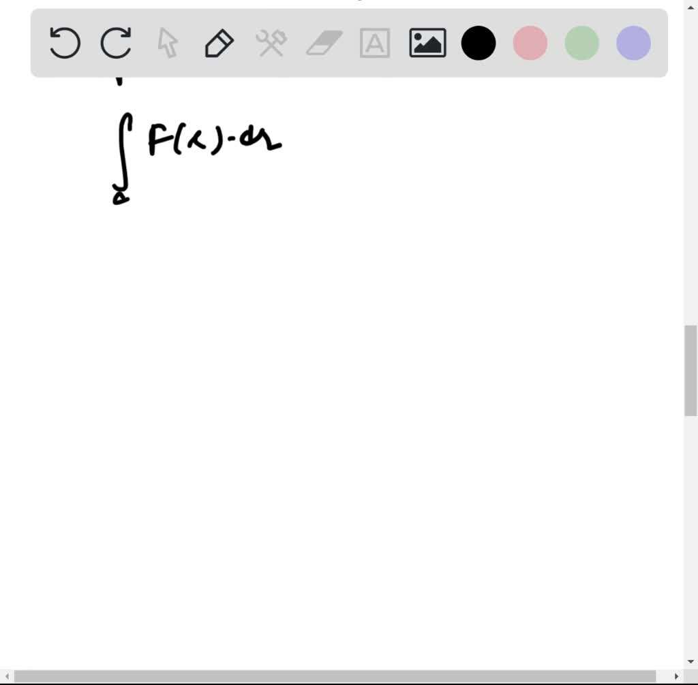
Task: Click the redo arrow icon
Action: pos(116,43)
